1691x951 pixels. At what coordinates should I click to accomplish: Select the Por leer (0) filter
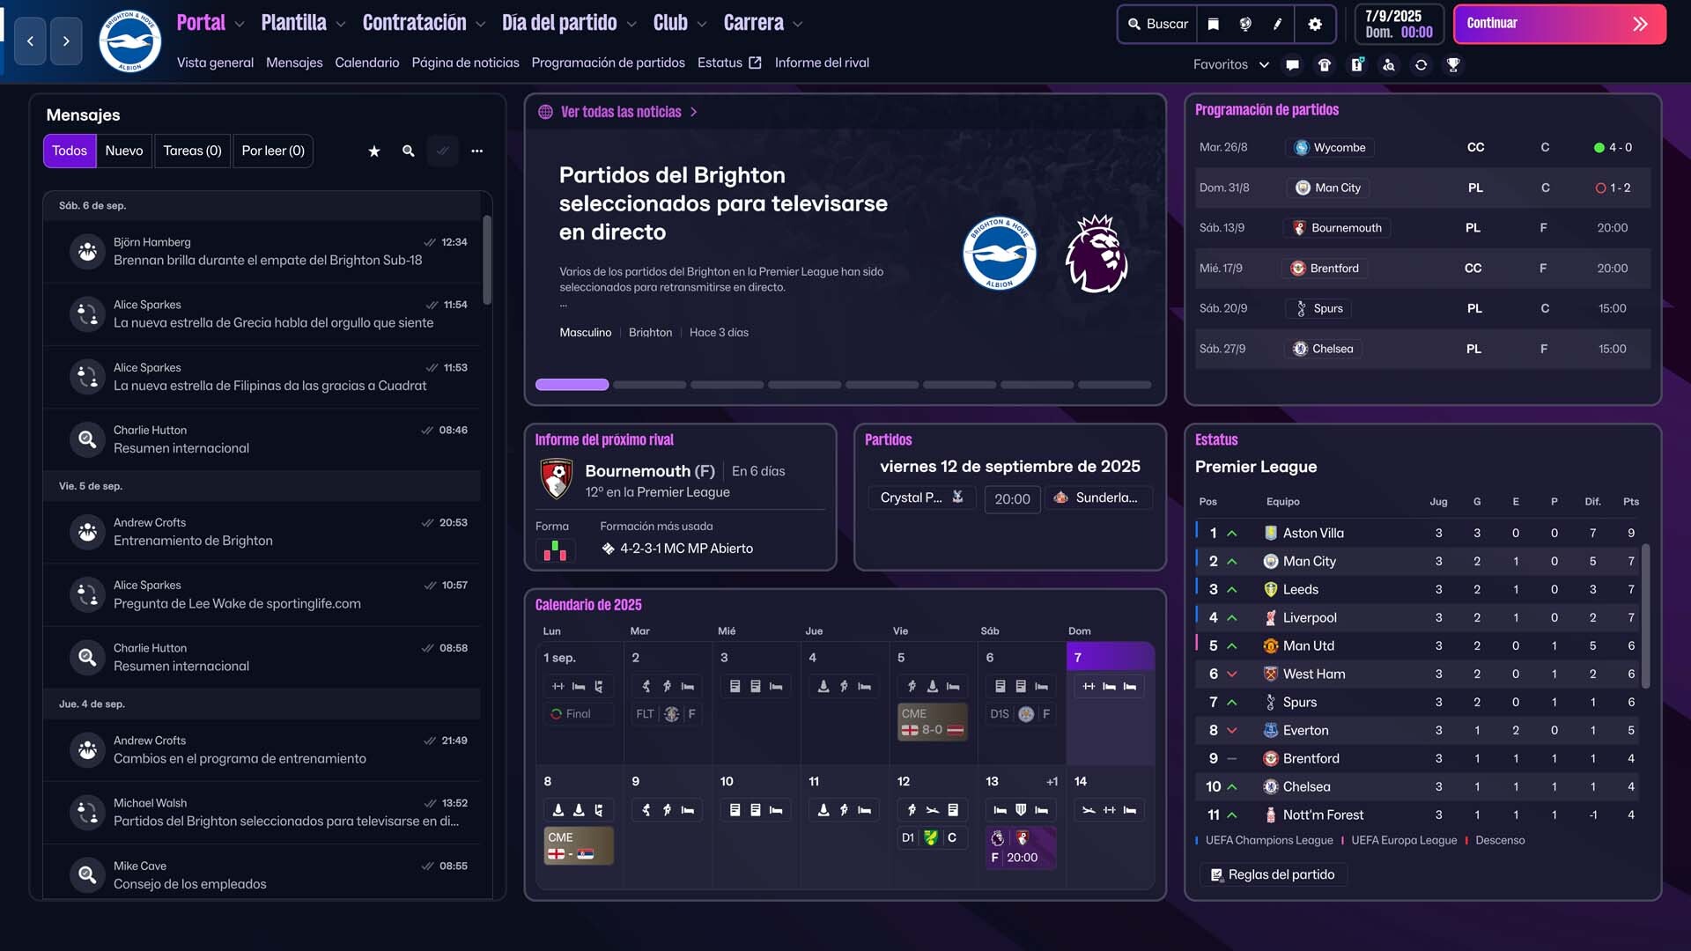[273, 151]
